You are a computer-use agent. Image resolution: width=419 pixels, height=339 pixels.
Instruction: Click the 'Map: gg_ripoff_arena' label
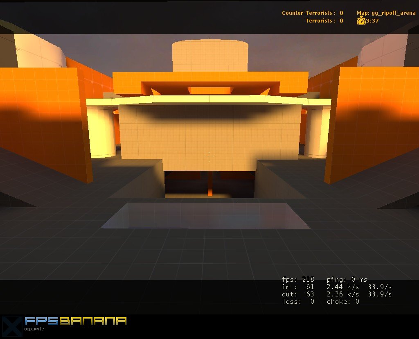[386, 13]
